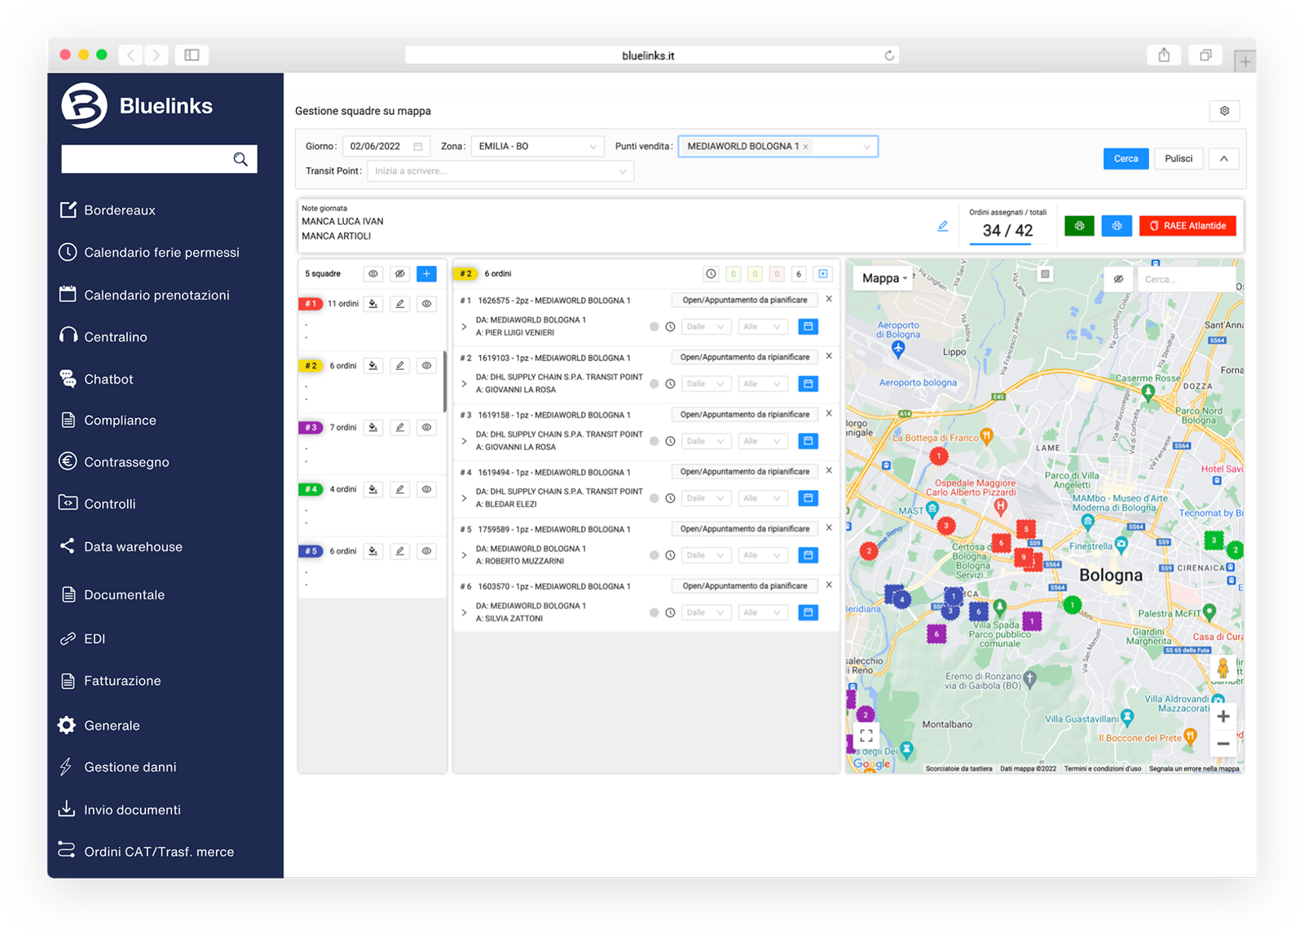Click fill-color icon for squadra #5

click(x=373, y=551)
